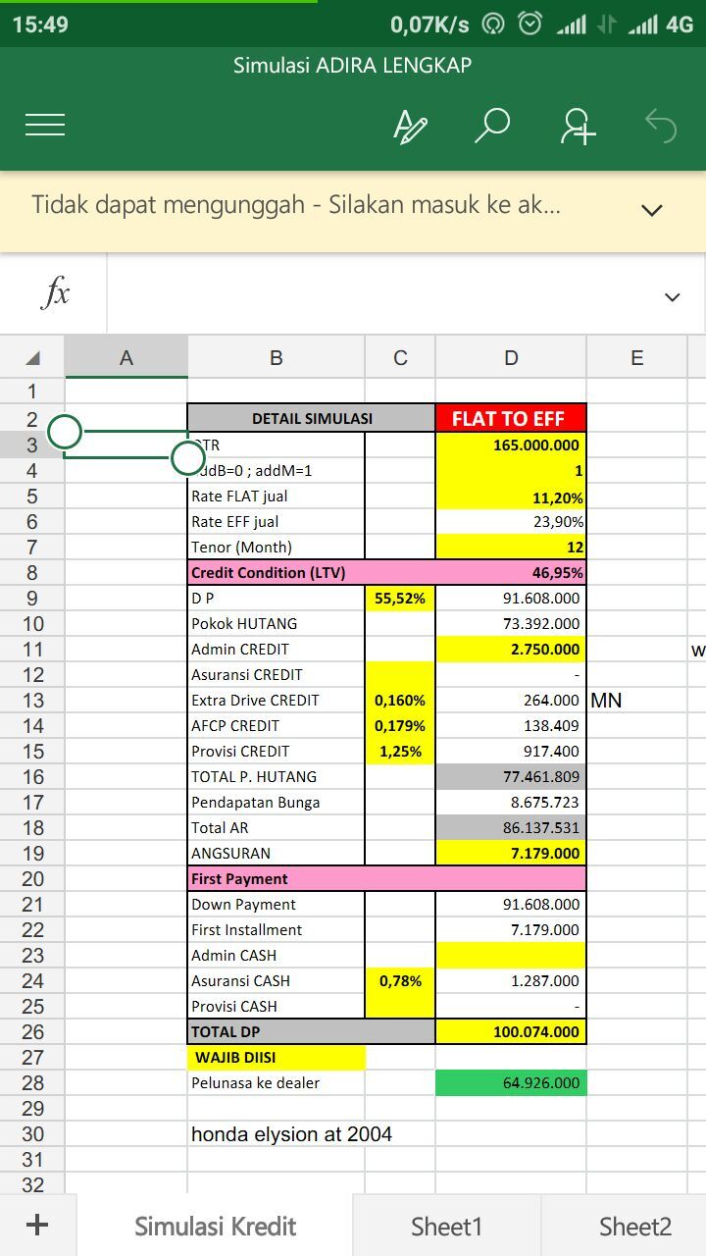Select column B header
The width and height of the screenshot is (706, 1256).
coord(276,358)
